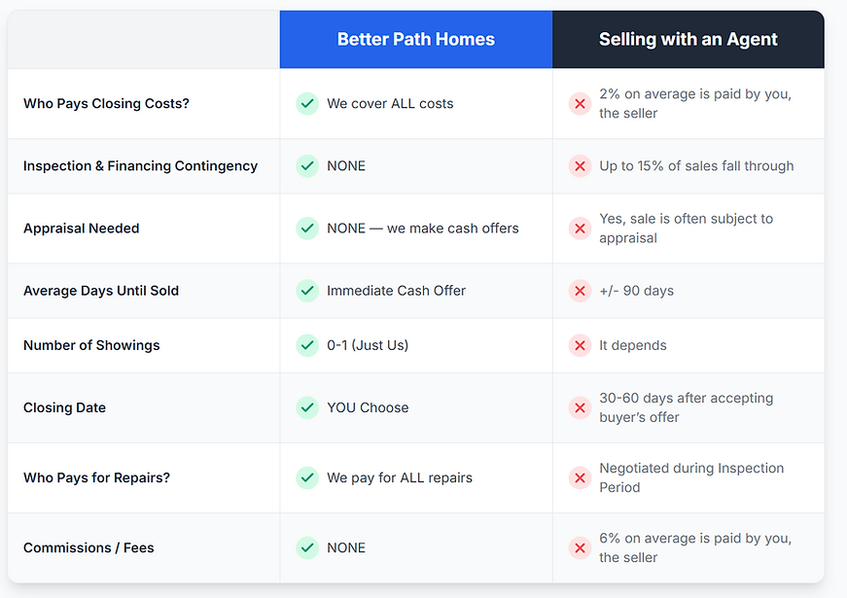Select the "Selling with an Agent" column header
The height and width of the screenshot is (598, 847).
tap(688, 40)
